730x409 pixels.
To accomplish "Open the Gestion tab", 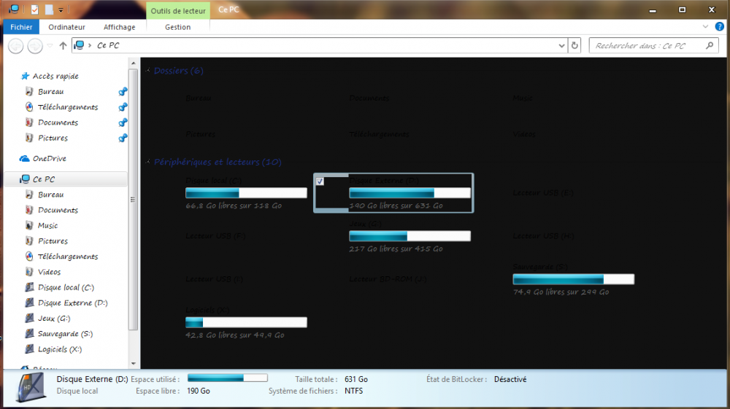I will tap(177, 27).
